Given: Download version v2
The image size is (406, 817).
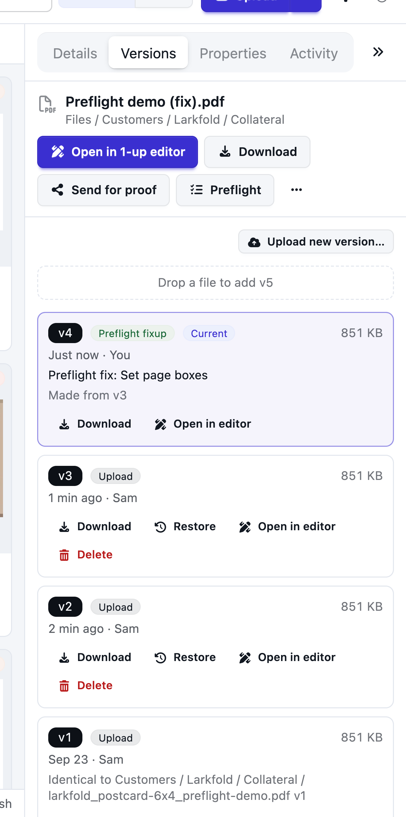Looking at the screenshot, I should [95, 657].
